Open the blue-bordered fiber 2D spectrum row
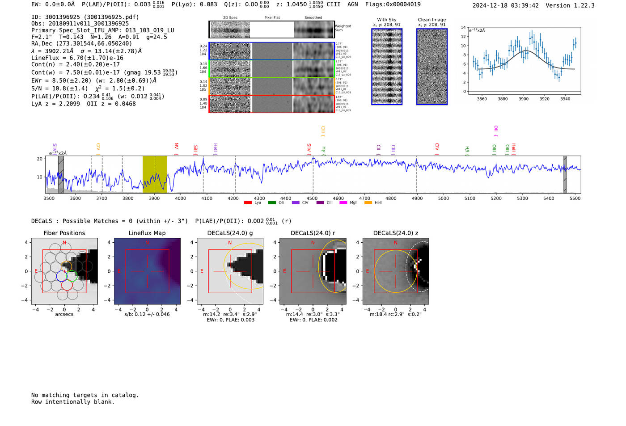This screenshot has width=626, height=426. (x=271, y=51)
